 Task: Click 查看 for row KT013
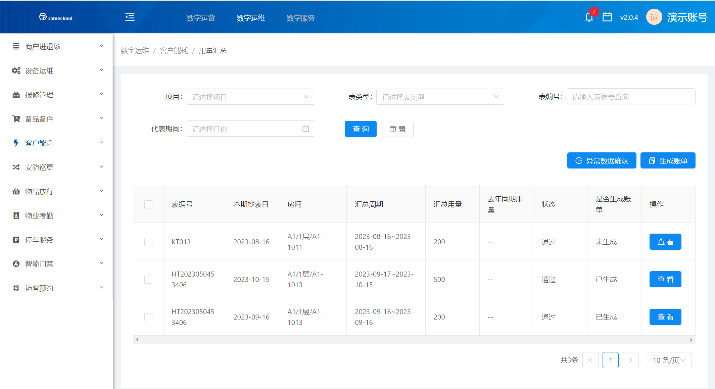(665, 242)
